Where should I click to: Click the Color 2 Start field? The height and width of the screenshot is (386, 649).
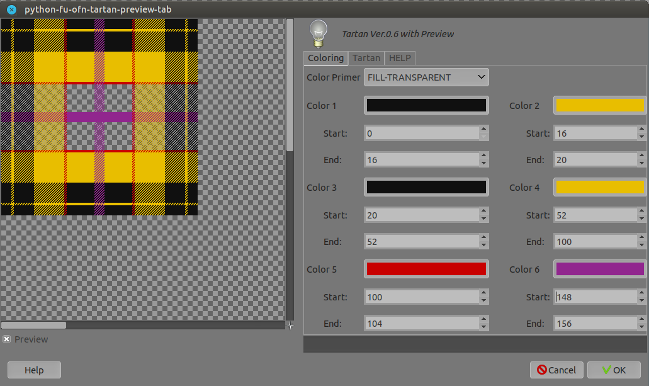(595, 133)
